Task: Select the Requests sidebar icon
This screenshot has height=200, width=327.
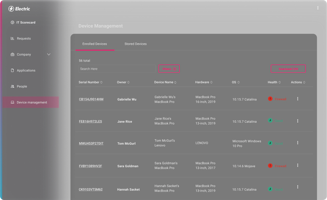Action: pos(12,38)
